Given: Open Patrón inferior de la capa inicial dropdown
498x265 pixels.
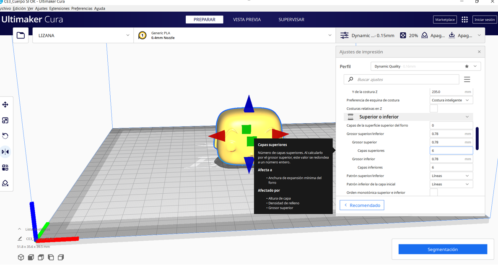Looking at the screenshot, I should click(x=451, y=184).
